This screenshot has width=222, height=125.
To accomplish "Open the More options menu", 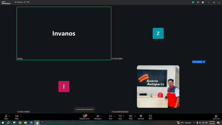I will 150,117.
